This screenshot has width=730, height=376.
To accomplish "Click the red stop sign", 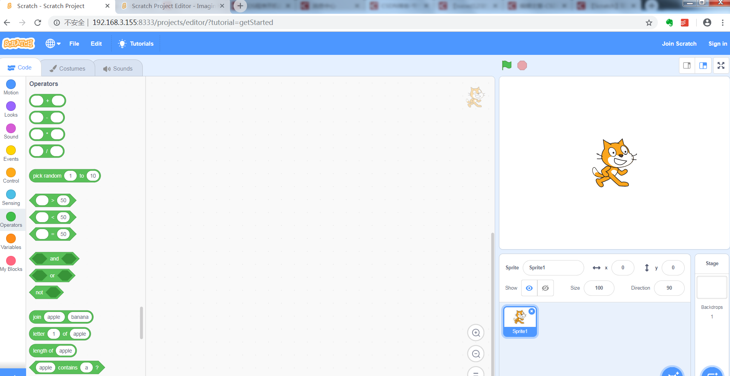I will click(x=522, y=65).
